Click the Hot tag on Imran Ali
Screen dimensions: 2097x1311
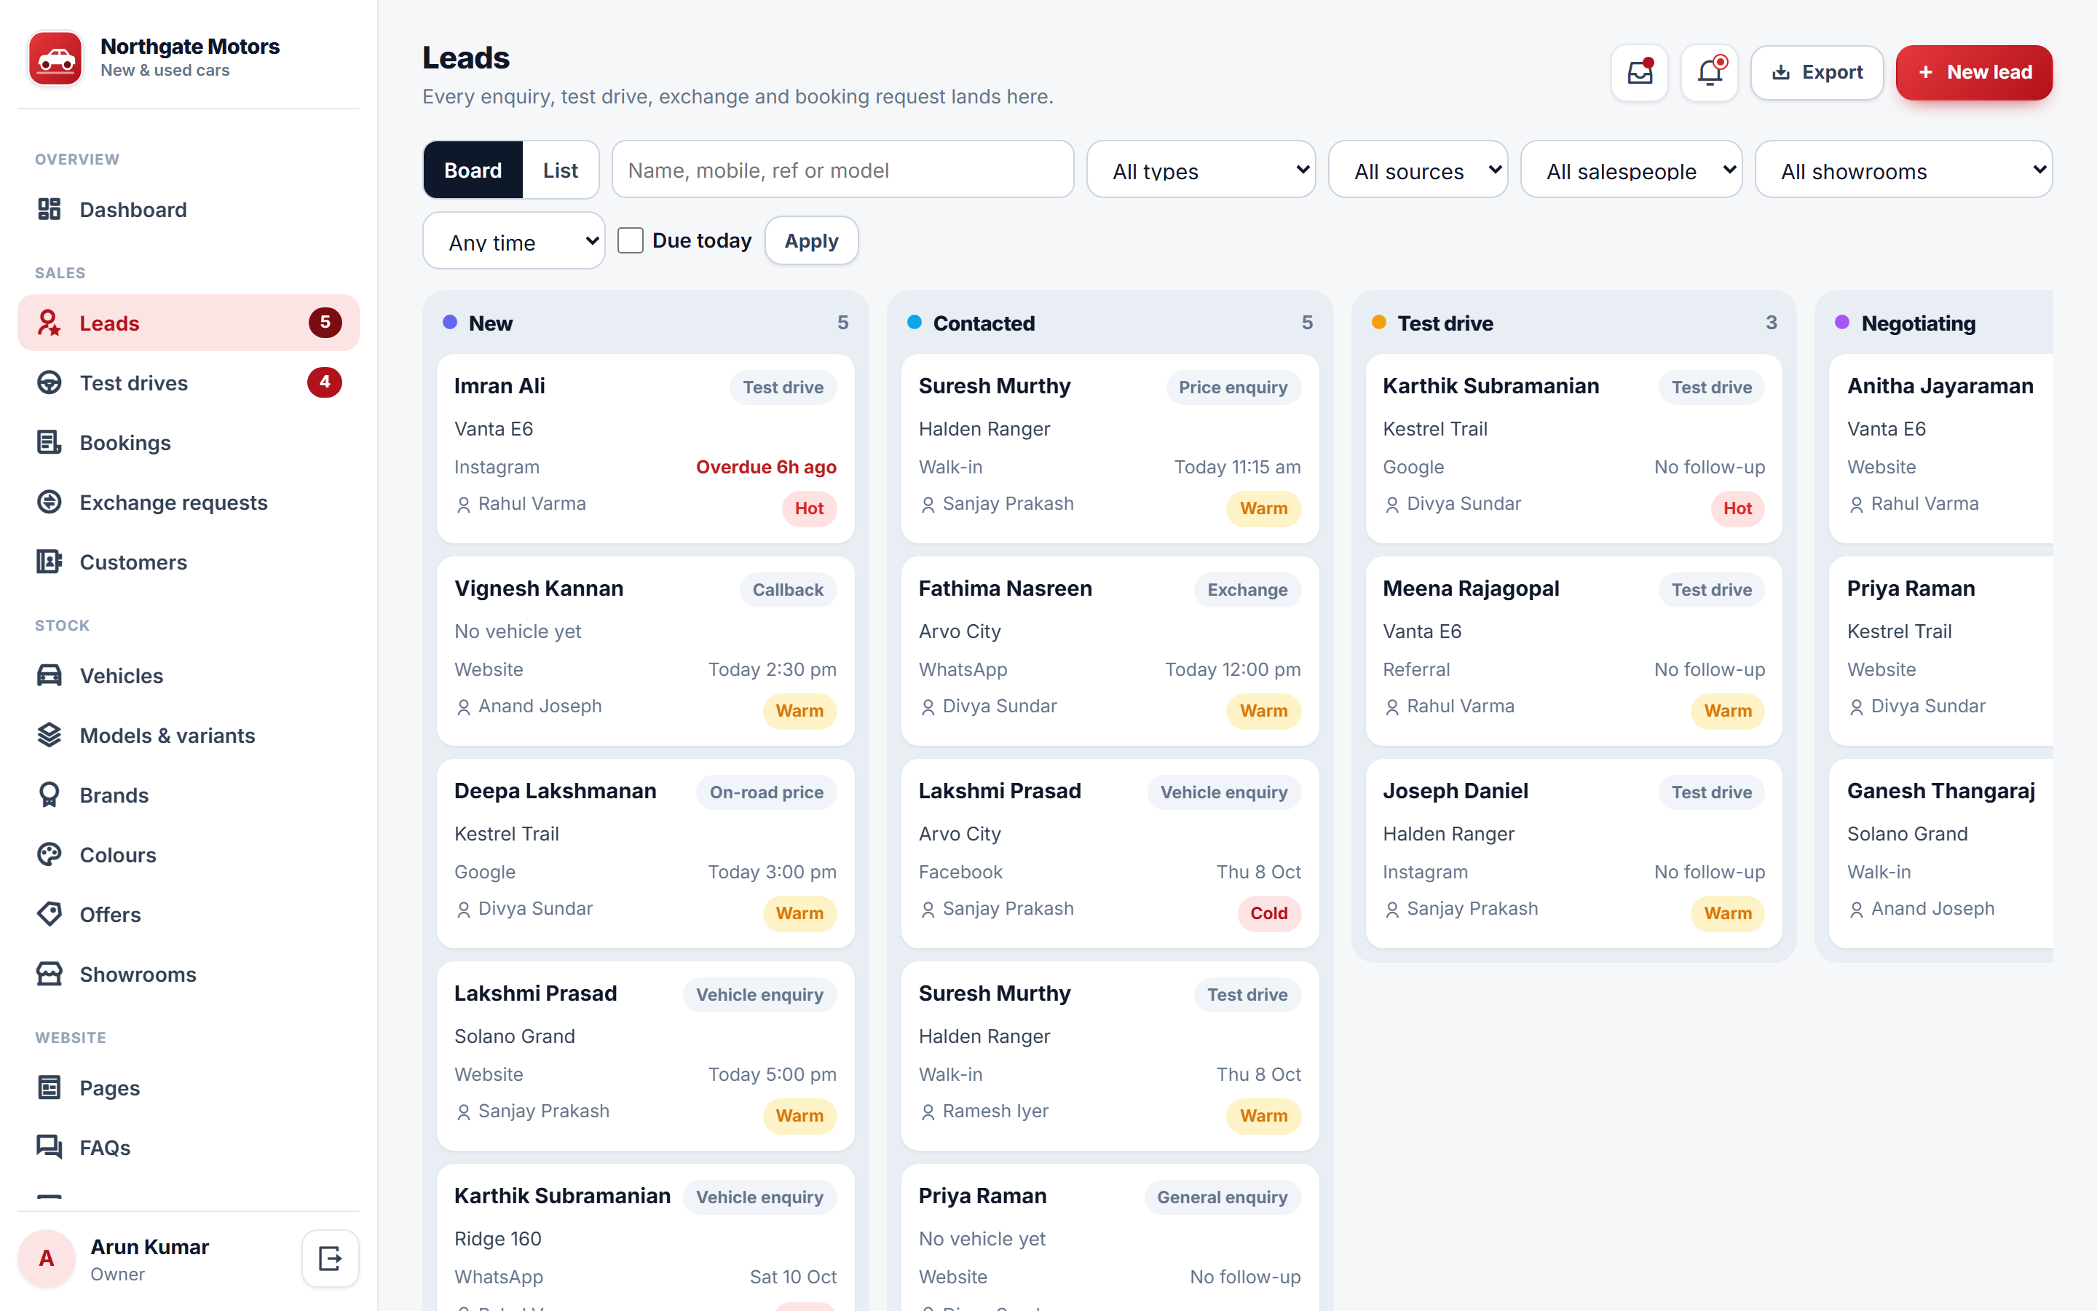(x=810, y=508)
